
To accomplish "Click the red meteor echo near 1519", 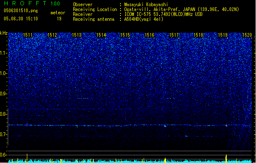I will pos(226,126).
